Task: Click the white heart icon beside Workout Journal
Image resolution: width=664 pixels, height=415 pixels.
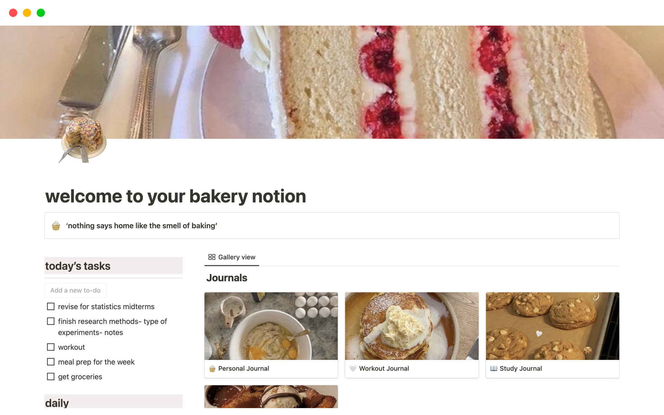Action: [353, 369]
